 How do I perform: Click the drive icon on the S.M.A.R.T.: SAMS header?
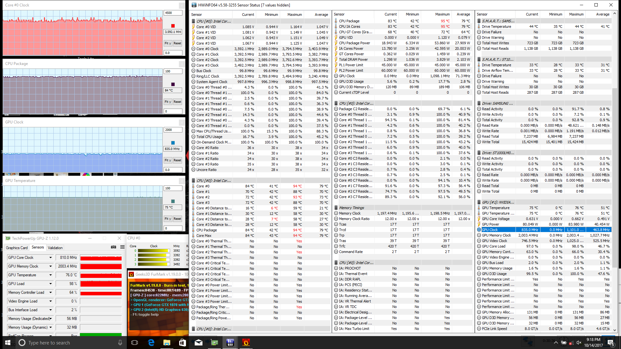click(x=479, y=21)
